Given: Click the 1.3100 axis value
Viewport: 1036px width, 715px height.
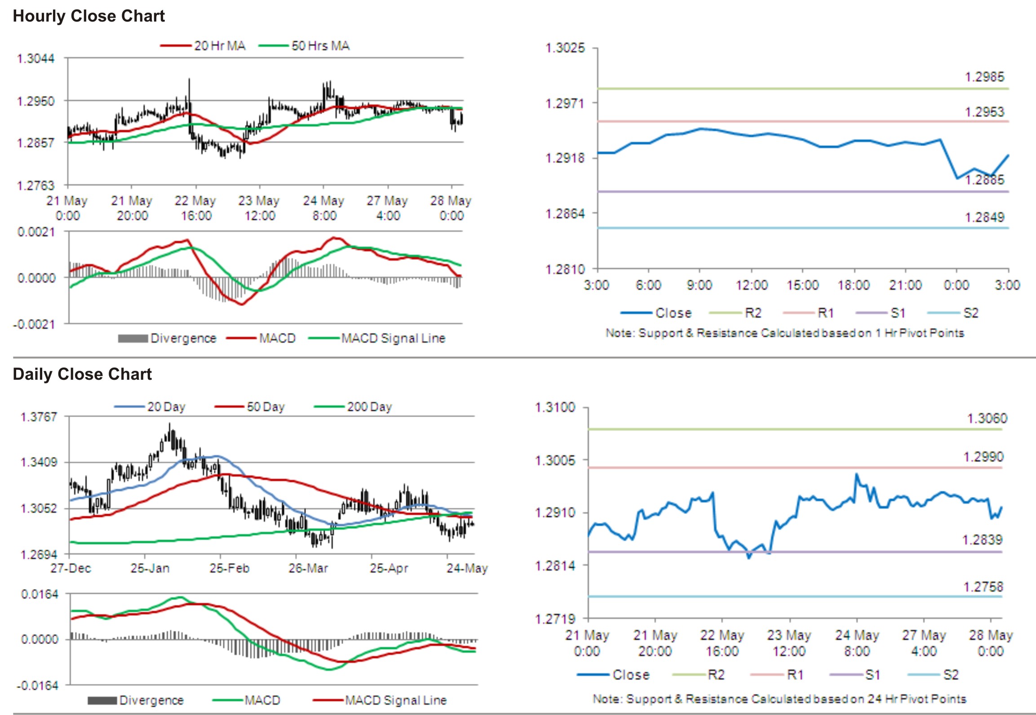Looking at the screenshot, I should point(555,408).
